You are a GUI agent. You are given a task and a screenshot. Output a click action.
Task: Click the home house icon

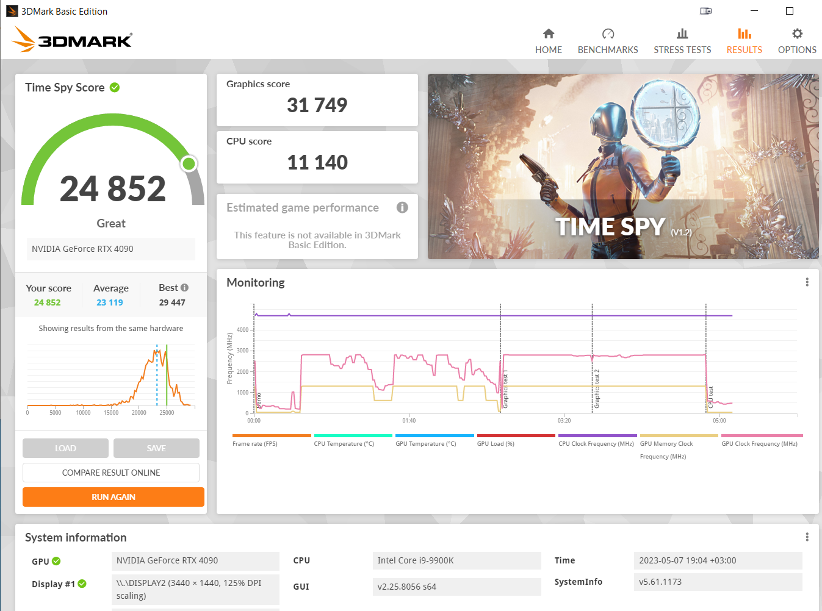(549, 34)
